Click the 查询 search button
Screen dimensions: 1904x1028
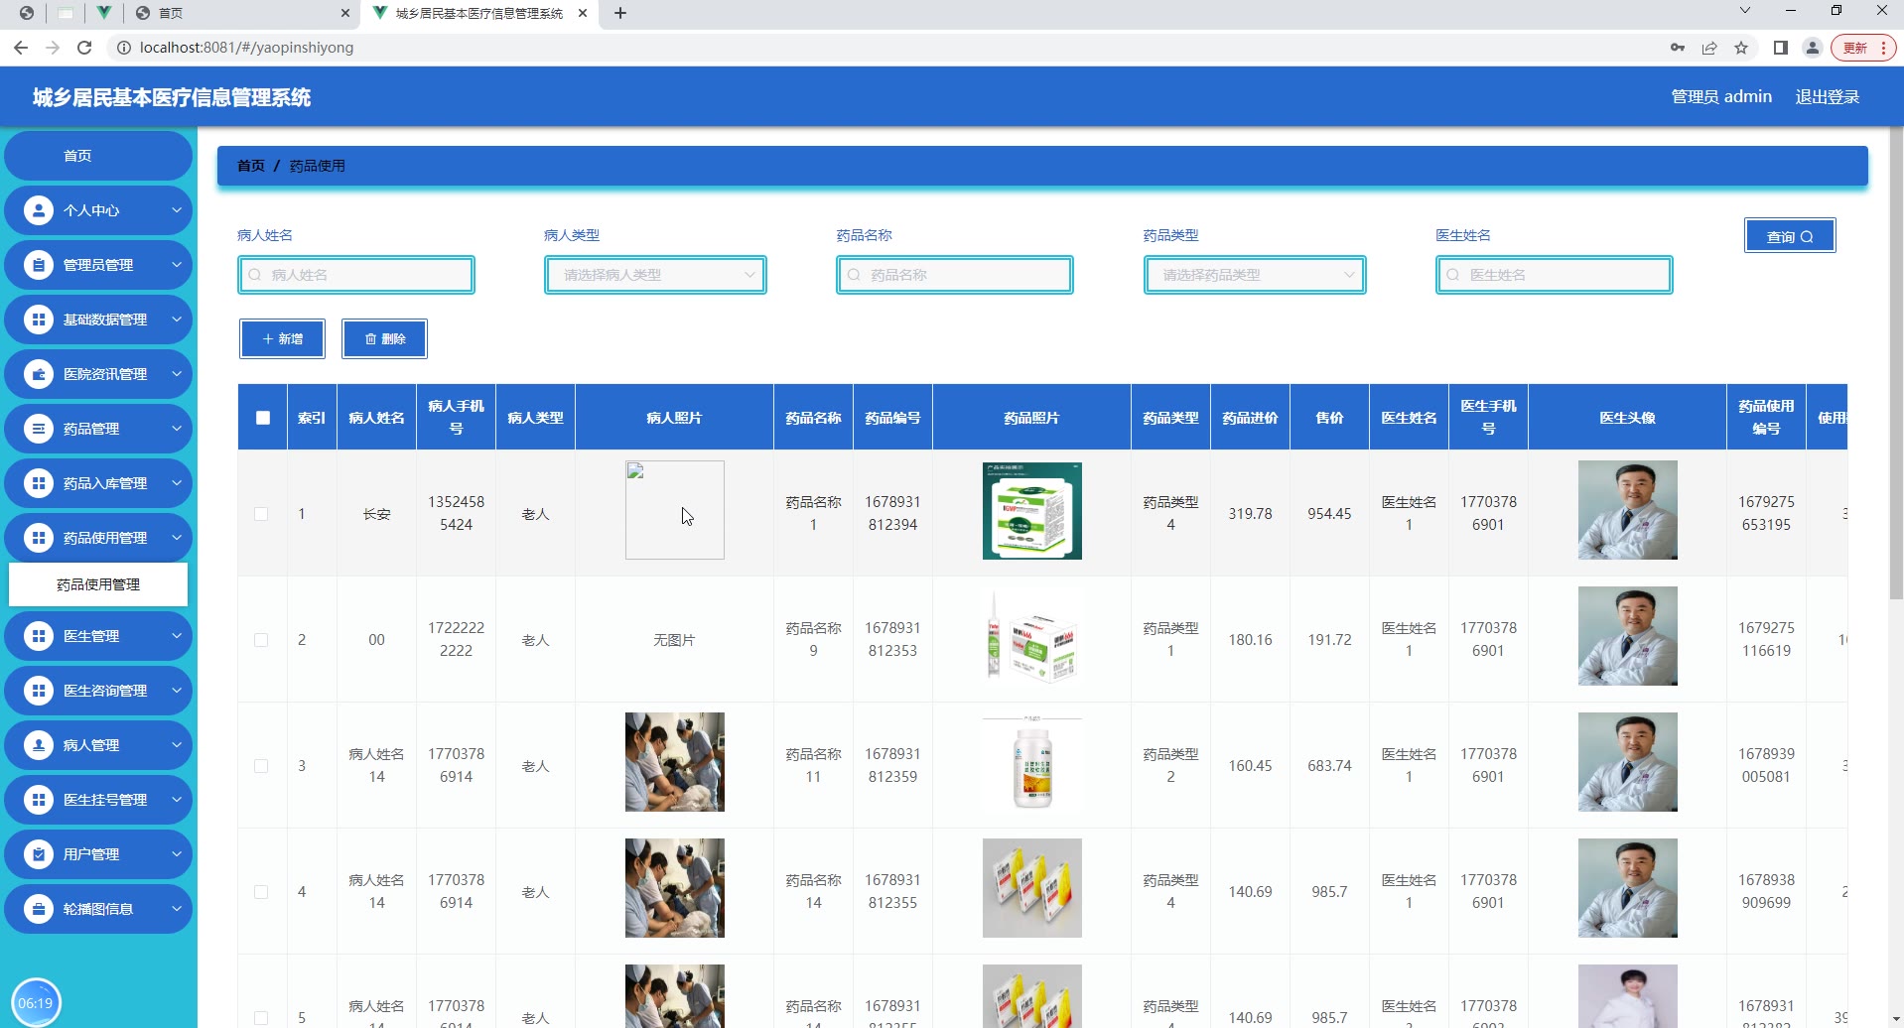tap(1790, 236)
